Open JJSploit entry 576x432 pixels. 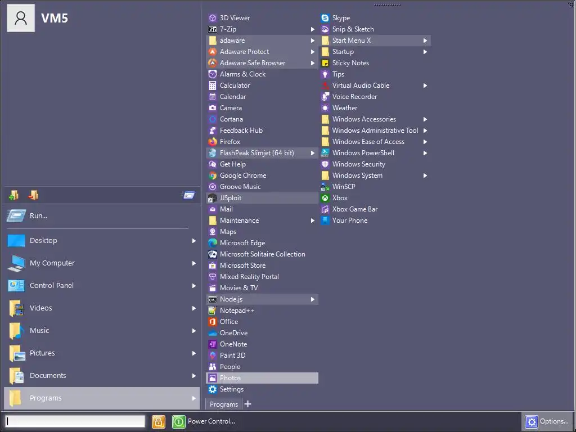pos(262,197)
